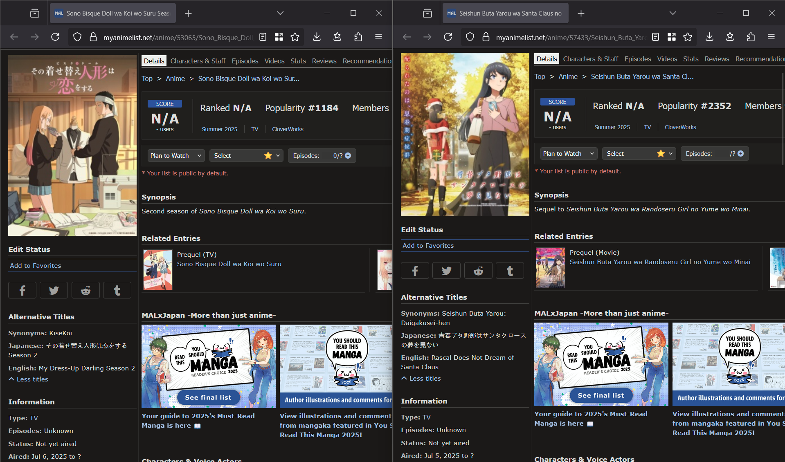This screenshot has height=462, width=785.
Task: Open the Plan to Watch dropdown in left window
Action: click(176, 155)
